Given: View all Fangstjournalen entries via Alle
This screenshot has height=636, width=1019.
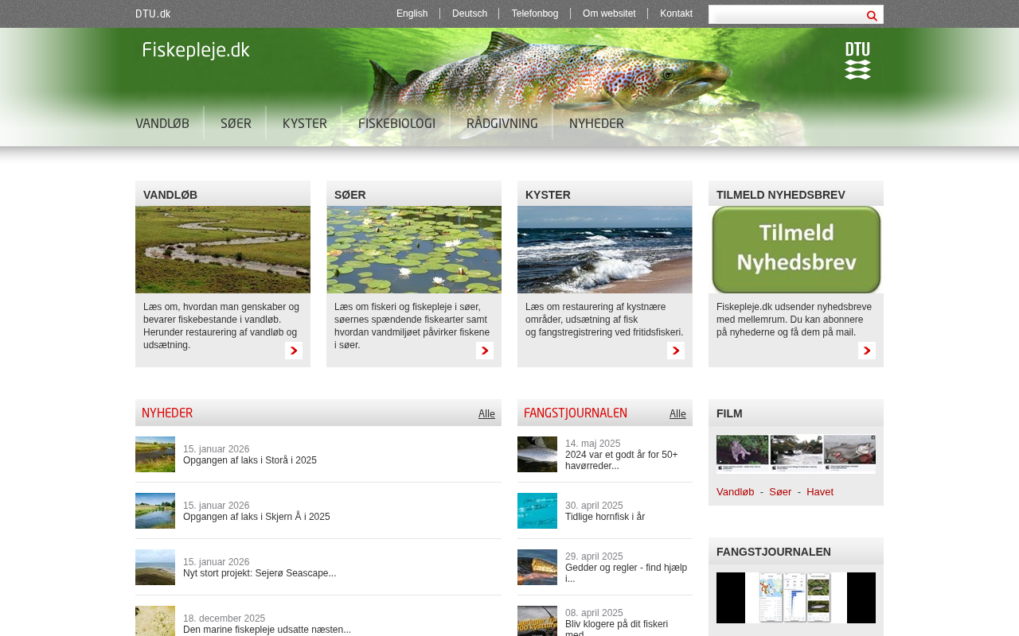Looking at the screenshot, I should click(x=677, y=414).
